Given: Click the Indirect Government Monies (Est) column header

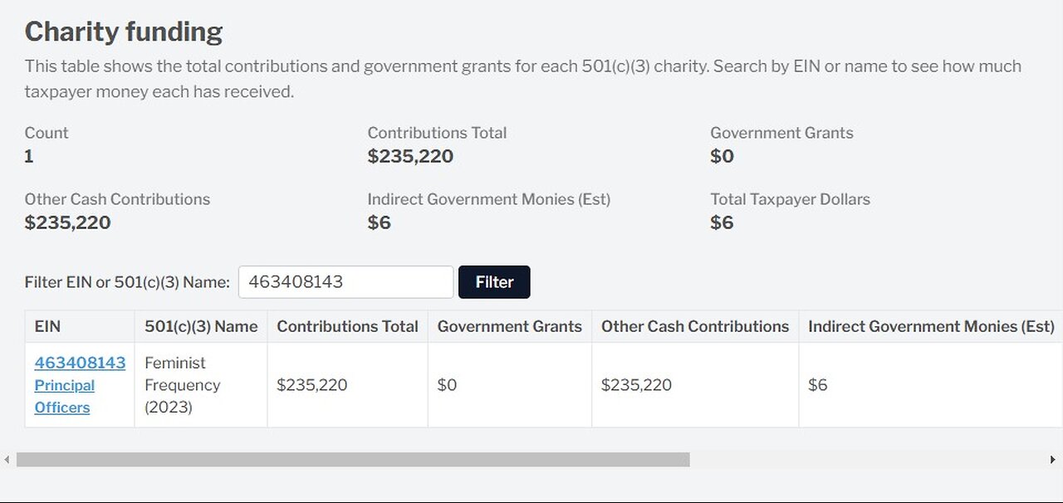Looking at the screenshot, I should [x=931, y=327].
